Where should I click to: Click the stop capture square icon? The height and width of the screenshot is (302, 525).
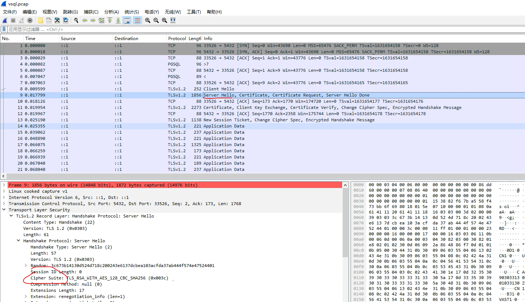(13, 20)
